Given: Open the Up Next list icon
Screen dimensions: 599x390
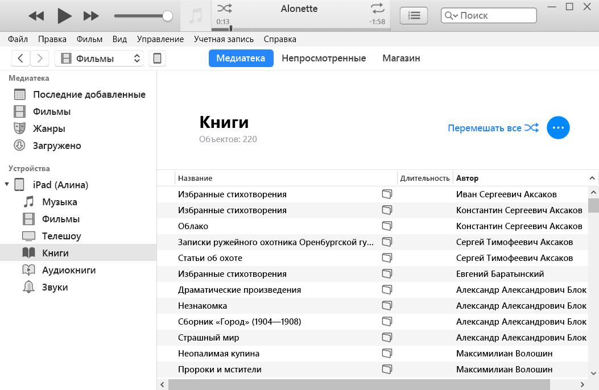Looking at the screenshot, I should point(414,16).
